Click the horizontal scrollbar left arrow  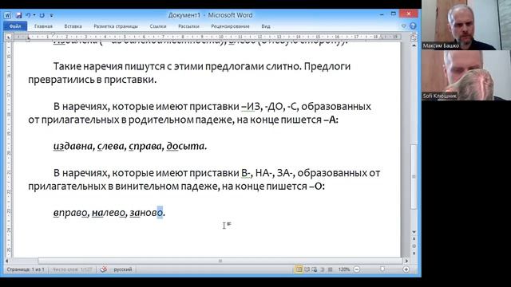(x=7, y=261)
